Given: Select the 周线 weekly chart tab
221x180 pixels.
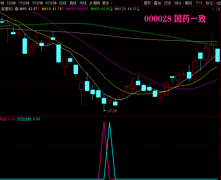Looking at the screenshot, I should pyautogui.click(x=73, y=3).
